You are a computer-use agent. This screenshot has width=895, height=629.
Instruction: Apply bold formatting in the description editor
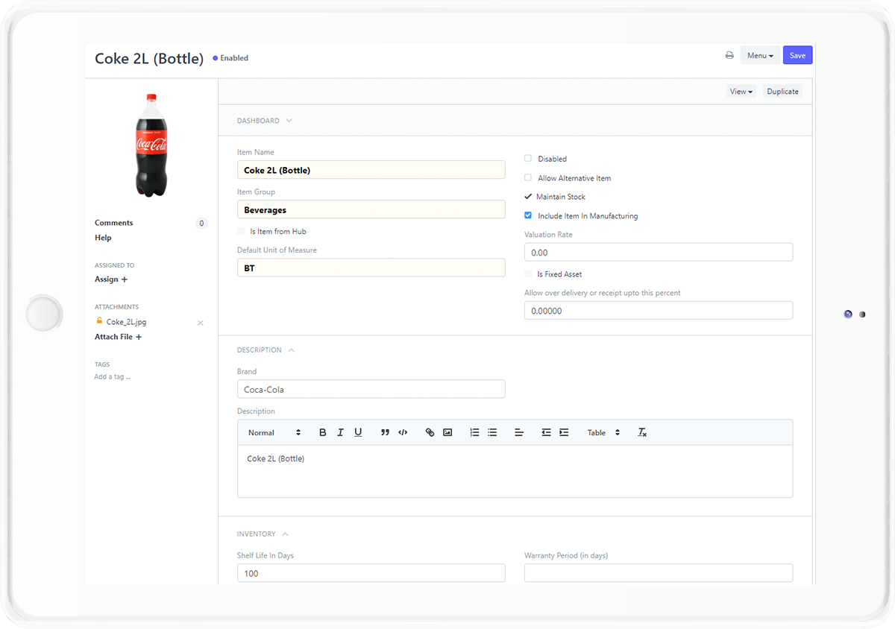pyautogui.click(x=322, y=432)
